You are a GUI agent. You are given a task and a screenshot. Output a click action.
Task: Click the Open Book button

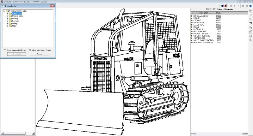17,54
